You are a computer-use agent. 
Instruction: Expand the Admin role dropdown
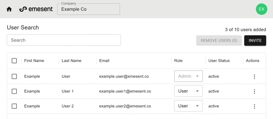188,76
